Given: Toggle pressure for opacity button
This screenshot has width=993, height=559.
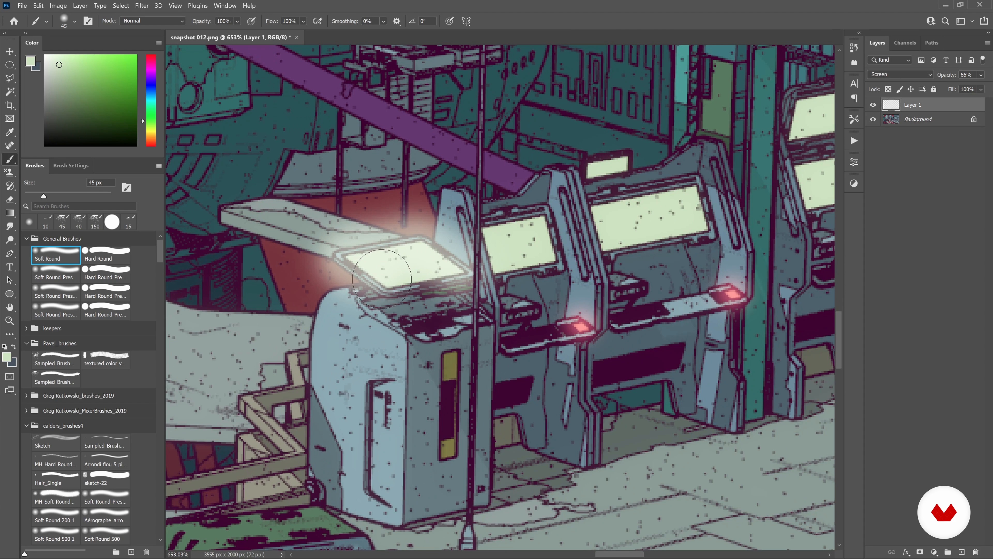Looking at the screenshot, I should tap(251, 21).
